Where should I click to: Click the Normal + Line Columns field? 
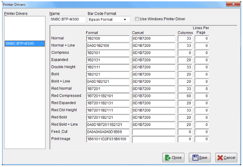coord(185,45)
